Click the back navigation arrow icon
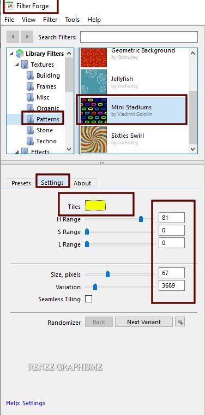This screenshot has height=415, width=205. coord(13,37)
